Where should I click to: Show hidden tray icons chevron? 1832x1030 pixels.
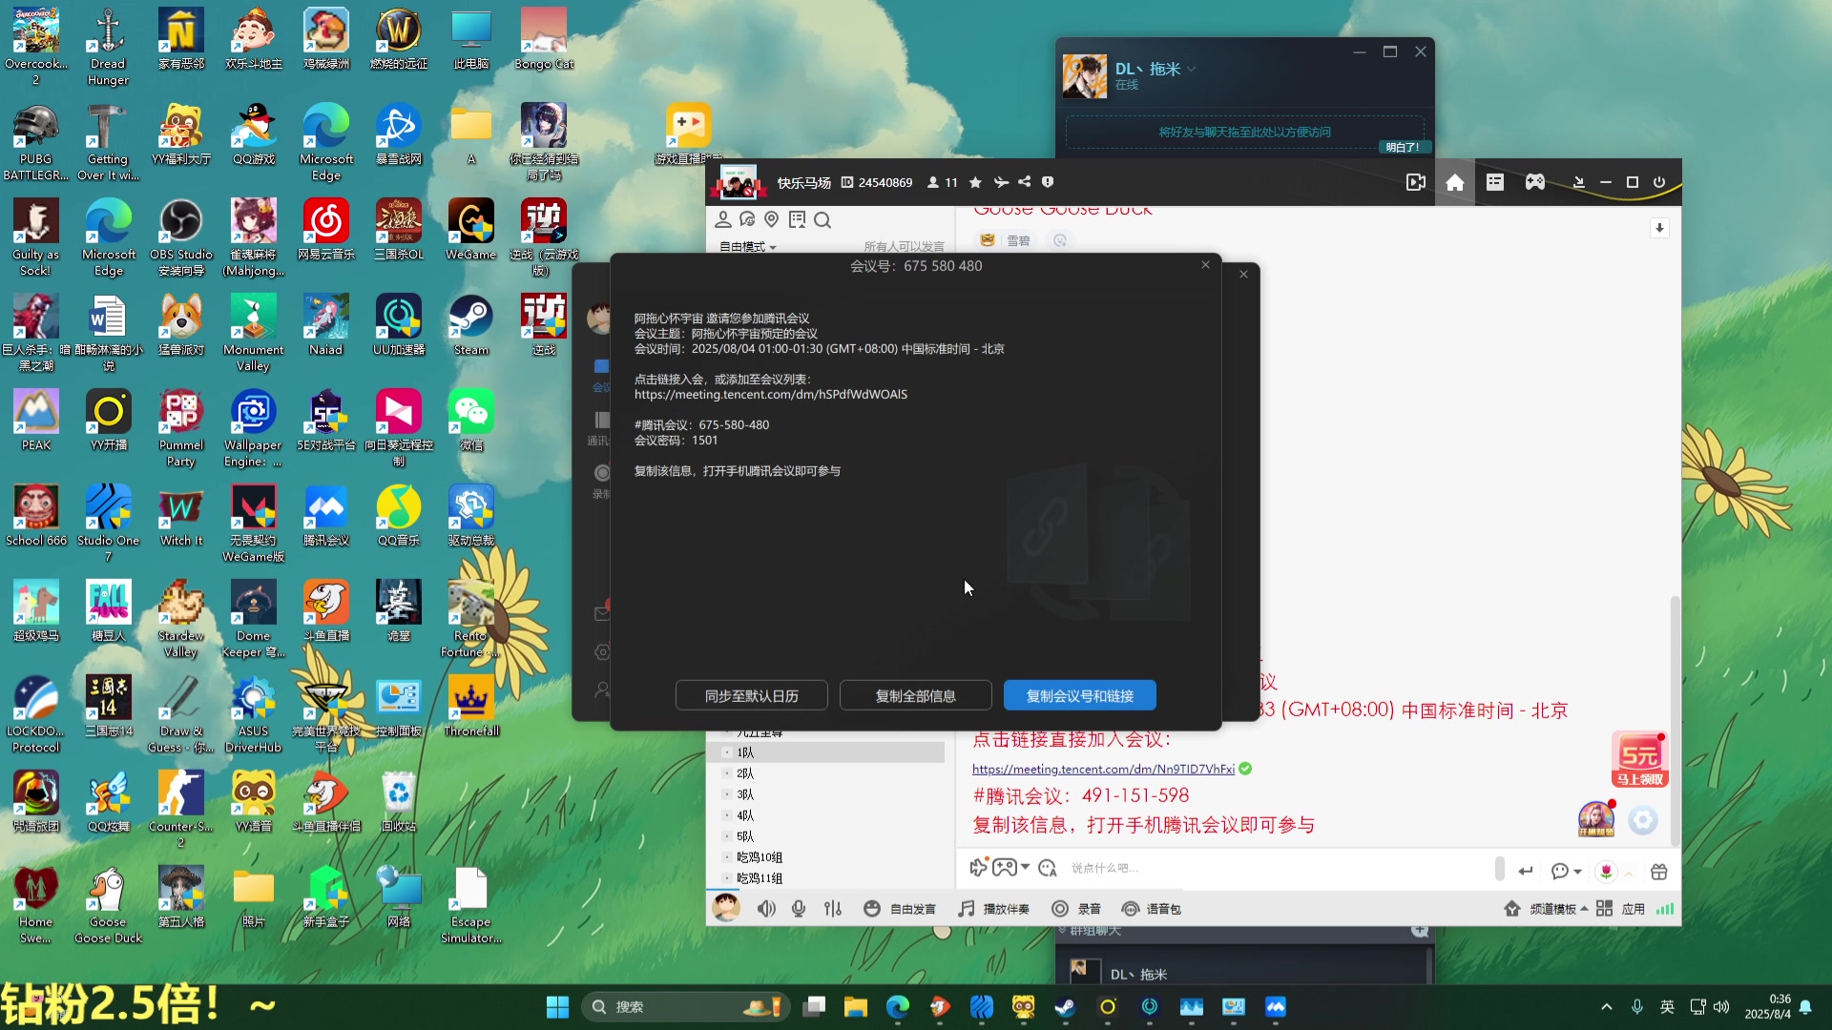pos(1607,1007)
